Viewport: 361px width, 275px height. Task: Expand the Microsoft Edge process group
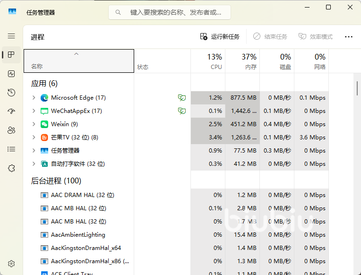click(34, 98)
